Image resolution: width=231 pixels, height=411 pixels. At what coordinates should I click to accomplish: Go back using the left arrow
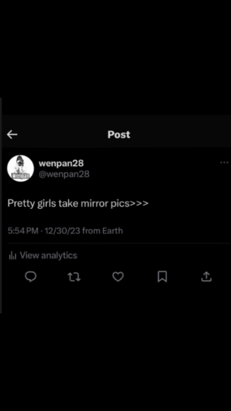pyautogui.click(x=12, y=135)
